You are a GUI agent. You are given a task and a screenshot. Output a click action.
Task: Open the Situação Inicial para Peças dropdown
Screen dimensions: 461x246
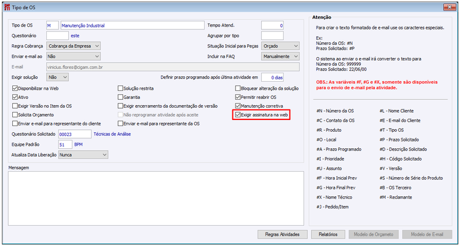[x=280, y=46]
